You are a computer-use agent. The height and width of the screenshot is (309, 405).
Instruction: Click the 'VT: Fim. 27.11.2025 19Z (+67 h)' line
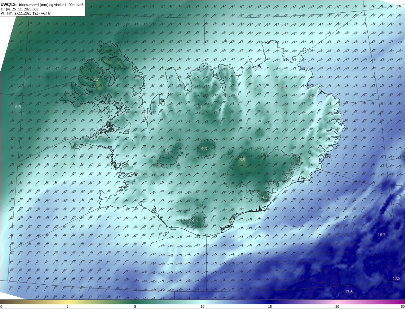click(x=26, y=13)
